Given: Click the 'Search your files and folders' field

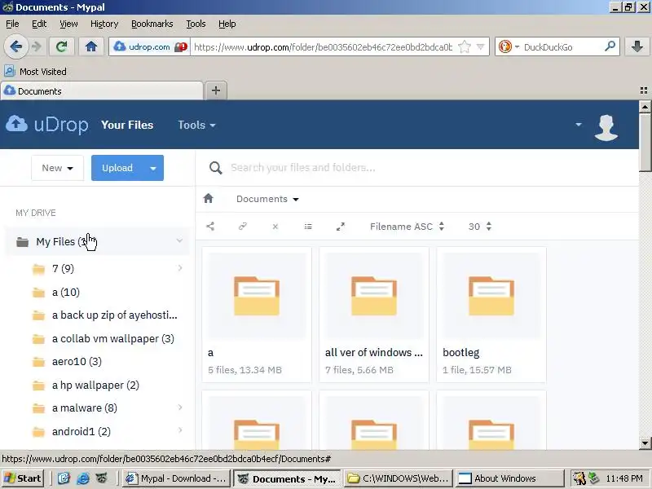Looking at the screenshot, I should [x=424, y=168].
